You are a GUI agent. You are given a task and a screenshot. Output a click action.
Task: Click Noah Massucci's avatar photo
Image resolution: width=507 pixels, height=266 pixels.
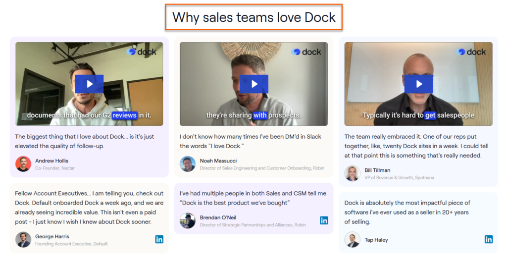pyautogui.click(x=188, y=164)
